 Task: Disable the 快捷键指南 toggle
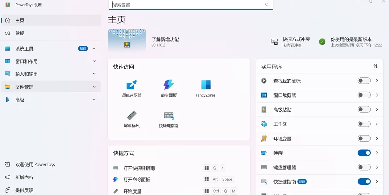coord(364,182)
